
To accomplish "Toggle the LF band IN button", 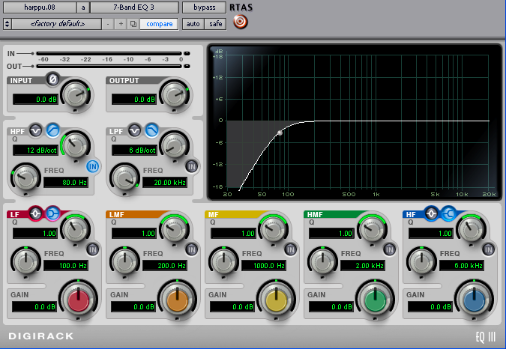I will [93, 249].
